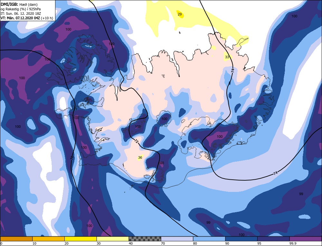Click the "30" legend tick value

click(99, 243)
